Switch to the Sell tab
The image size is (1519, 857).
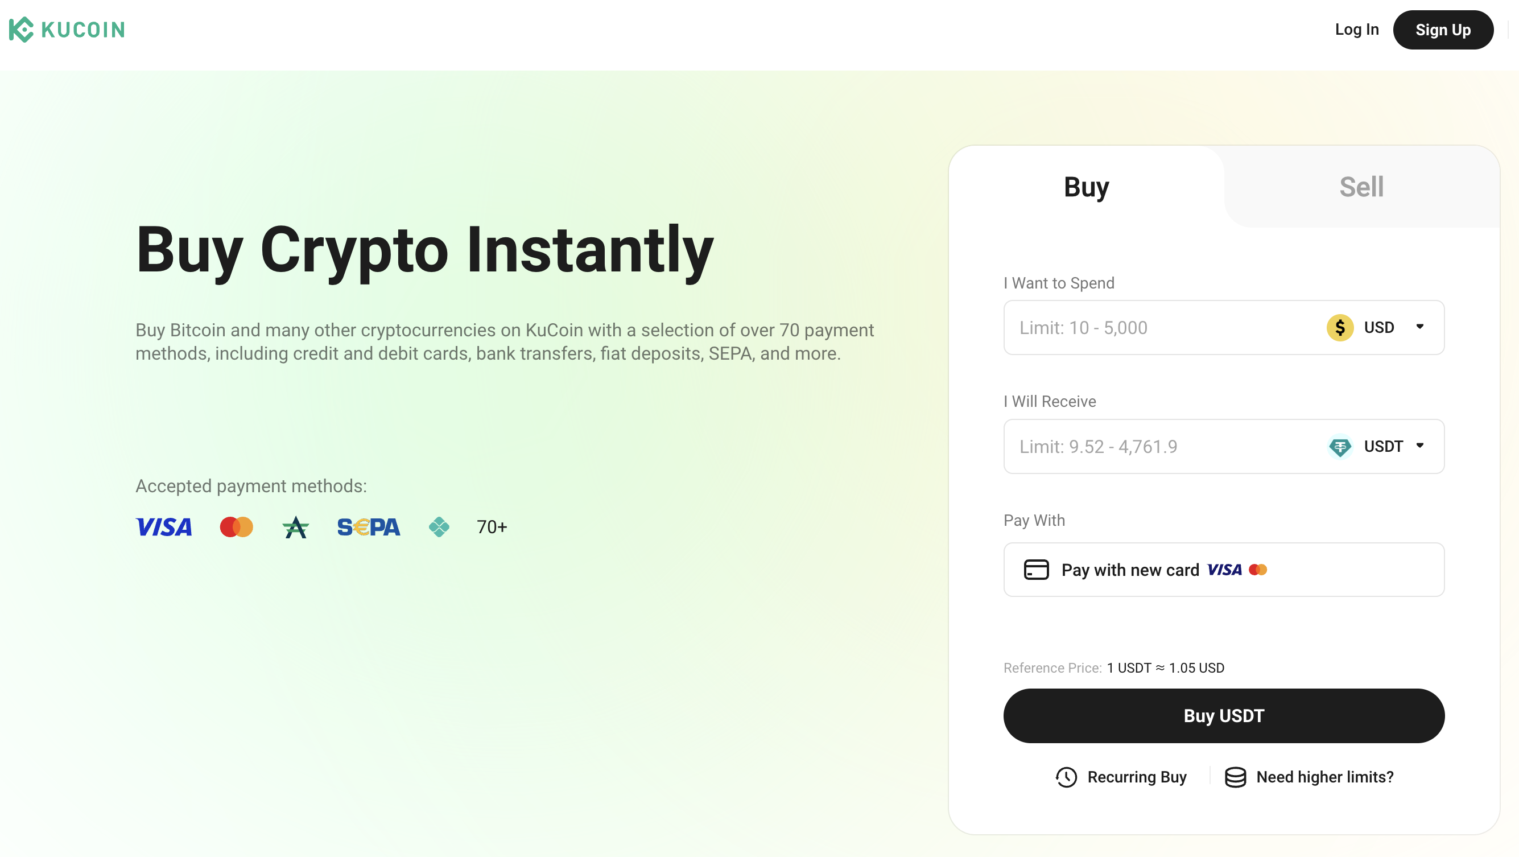pyautogui.click(x=1361, y=187)
